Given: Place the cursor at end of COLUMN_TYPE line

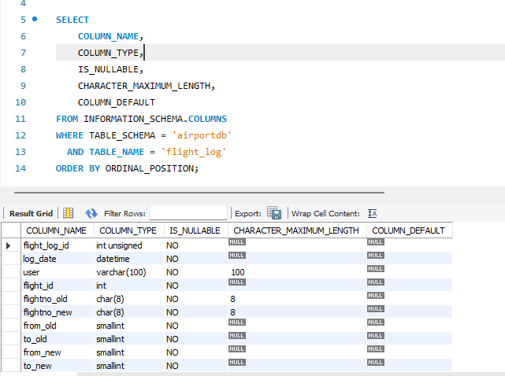Looking at the screenshot, I should point(143,53).
